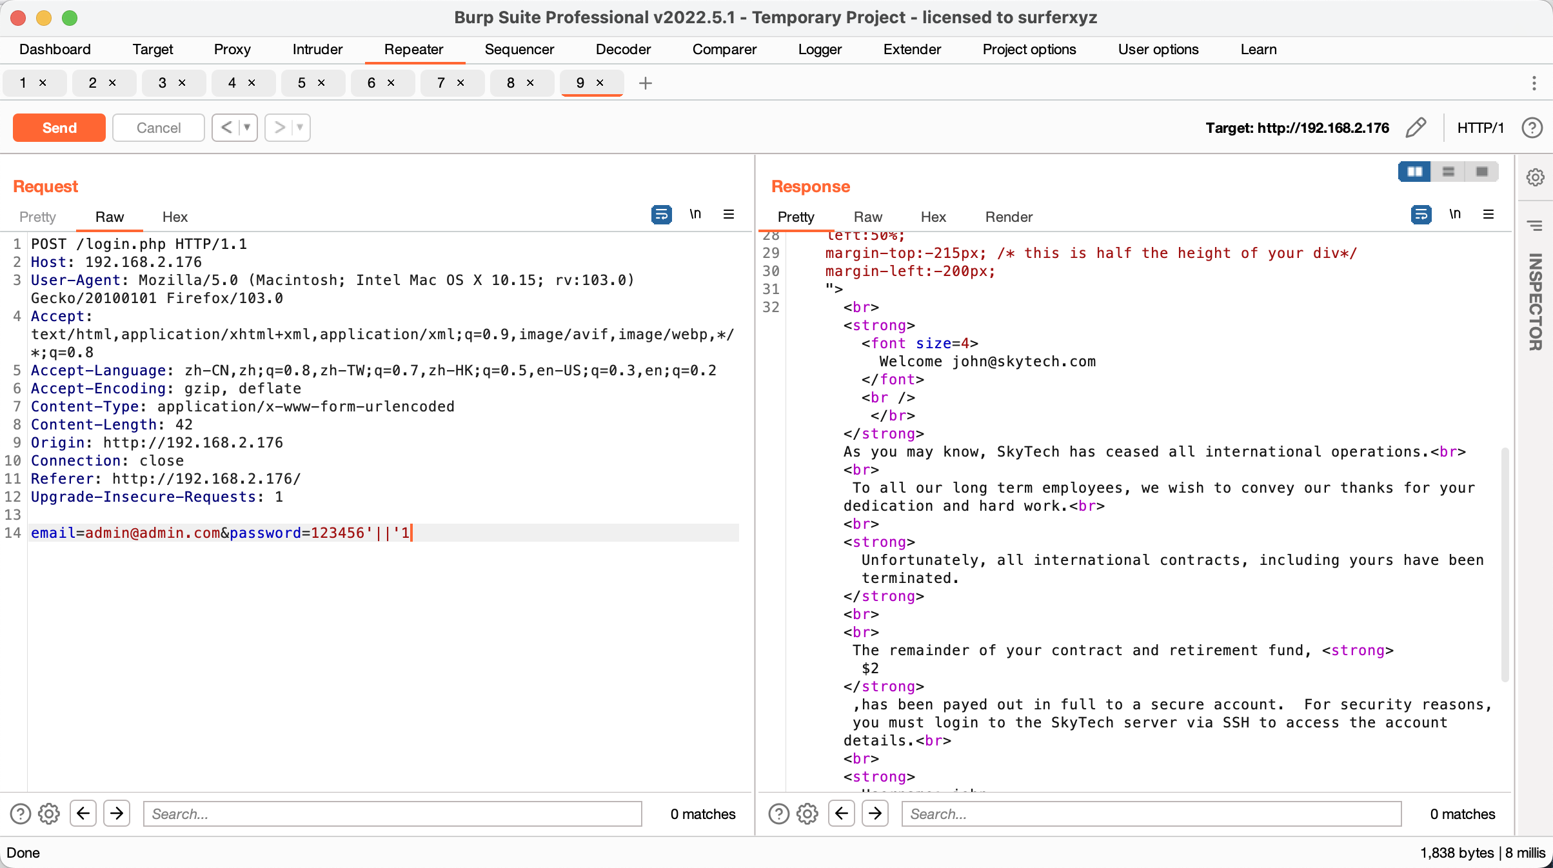Click the Inspector settings gear icon

[1535, 177]
